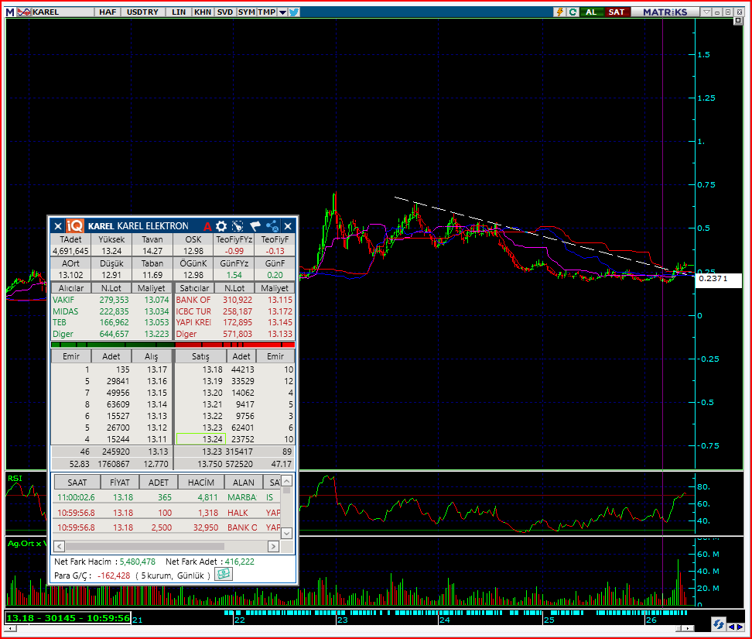Image resolution: width=752 pixels, height=639 pixels.
Task: Click the red A font icon
Action: pos(207,226)
